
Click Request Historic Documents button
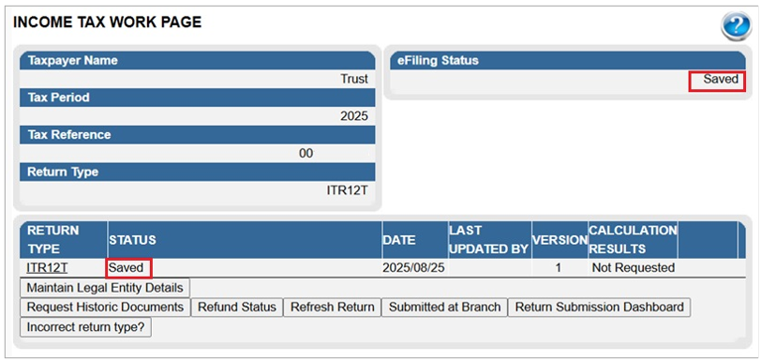[105, 307]
